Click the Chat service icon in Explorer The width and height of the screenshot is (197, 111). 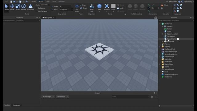pos(163,72)
